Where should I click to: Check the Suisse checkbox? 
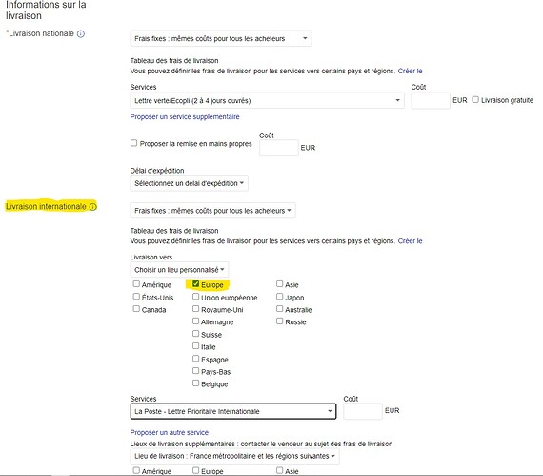195,334
